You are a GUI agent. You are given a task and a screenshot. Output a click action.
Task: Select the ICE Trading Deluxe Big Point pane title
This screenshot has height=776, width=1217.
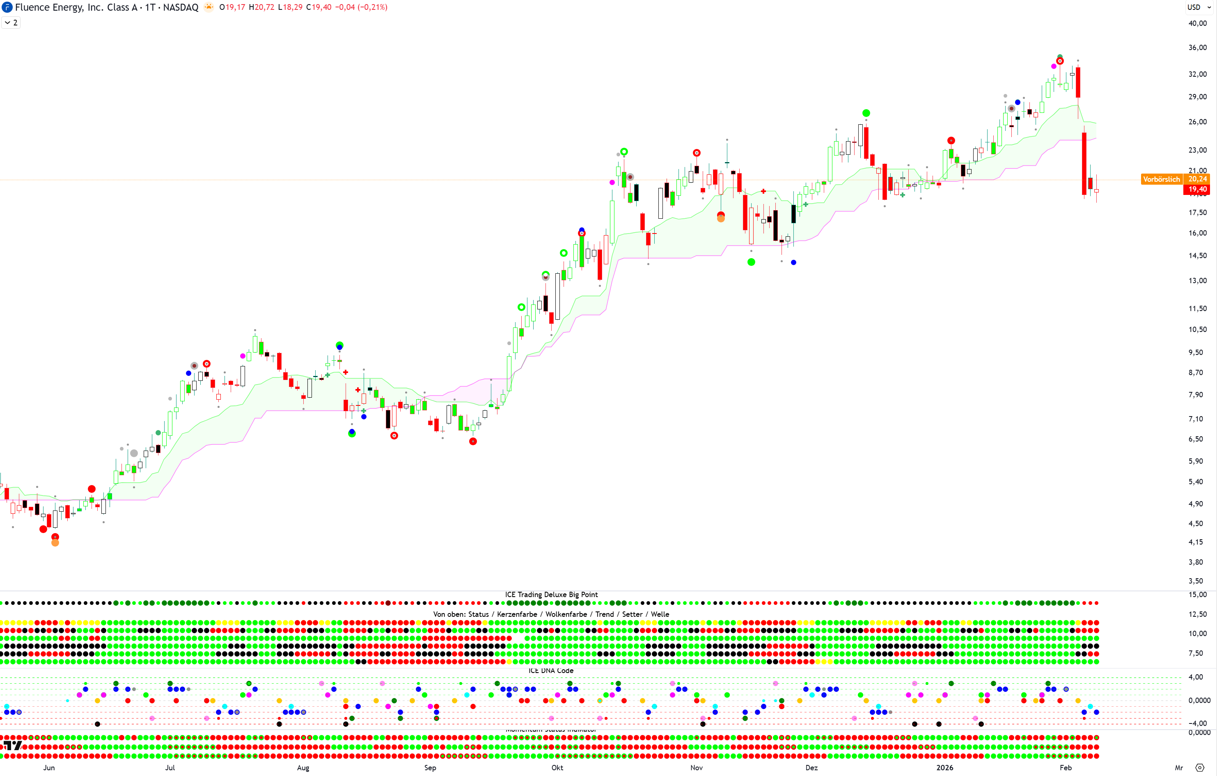click(551, 595)
